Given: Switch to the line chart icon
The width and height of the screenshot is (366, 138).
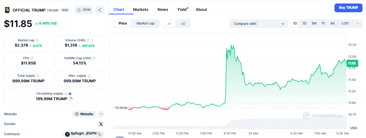Looking at the screenshot, I should [169, 23].
